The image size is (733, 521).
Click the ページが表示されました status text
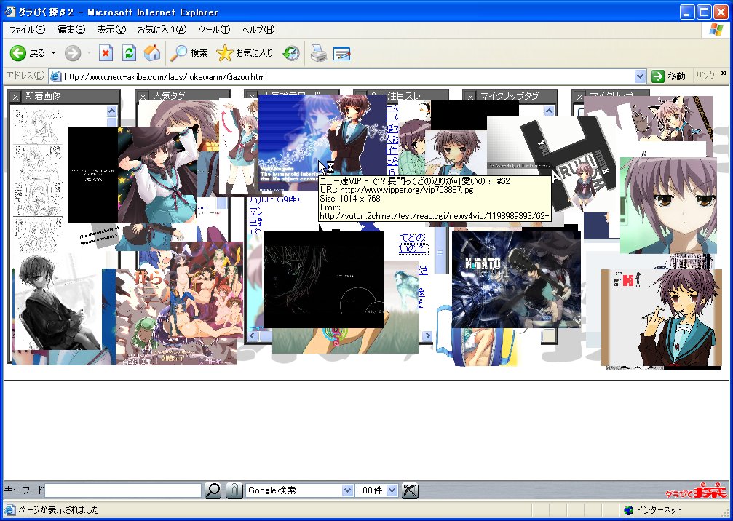(x=58, y=510)
